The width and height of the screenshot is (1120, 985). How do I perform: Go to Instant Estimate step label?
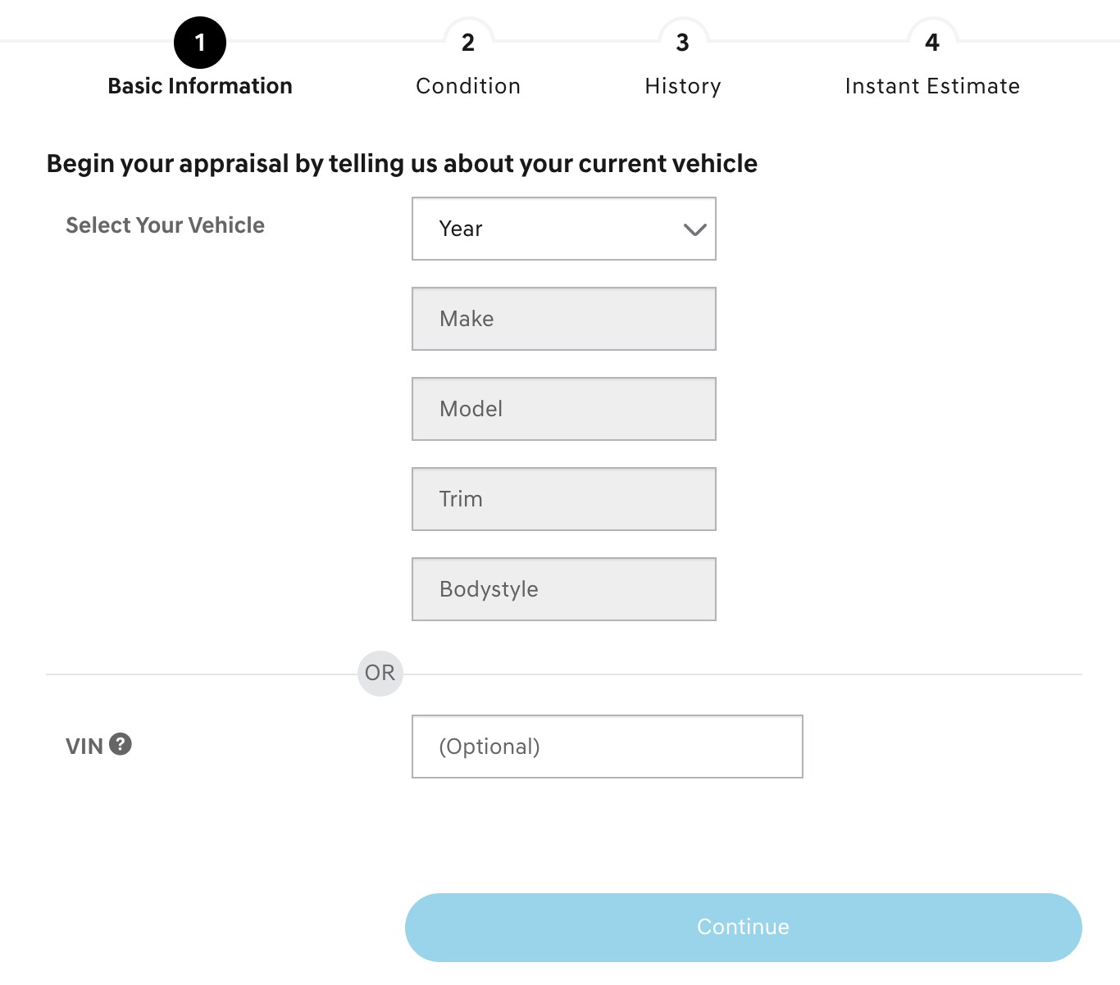(932, 86)
